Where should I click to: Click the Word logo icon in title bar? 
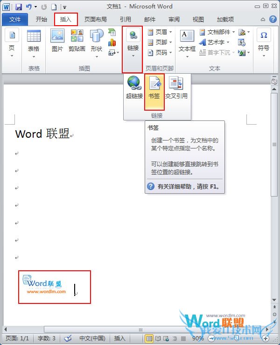point(6,7)
